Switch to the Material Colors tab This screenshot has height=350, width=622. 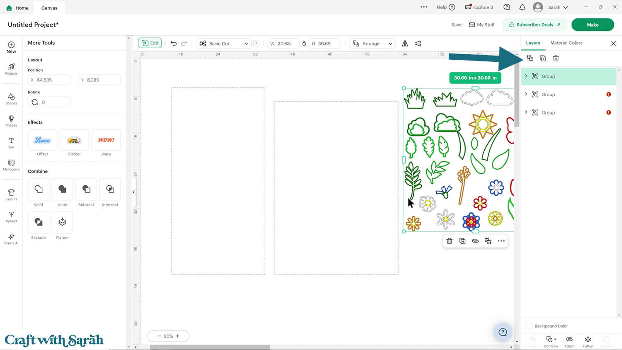[x=566, y=43]
